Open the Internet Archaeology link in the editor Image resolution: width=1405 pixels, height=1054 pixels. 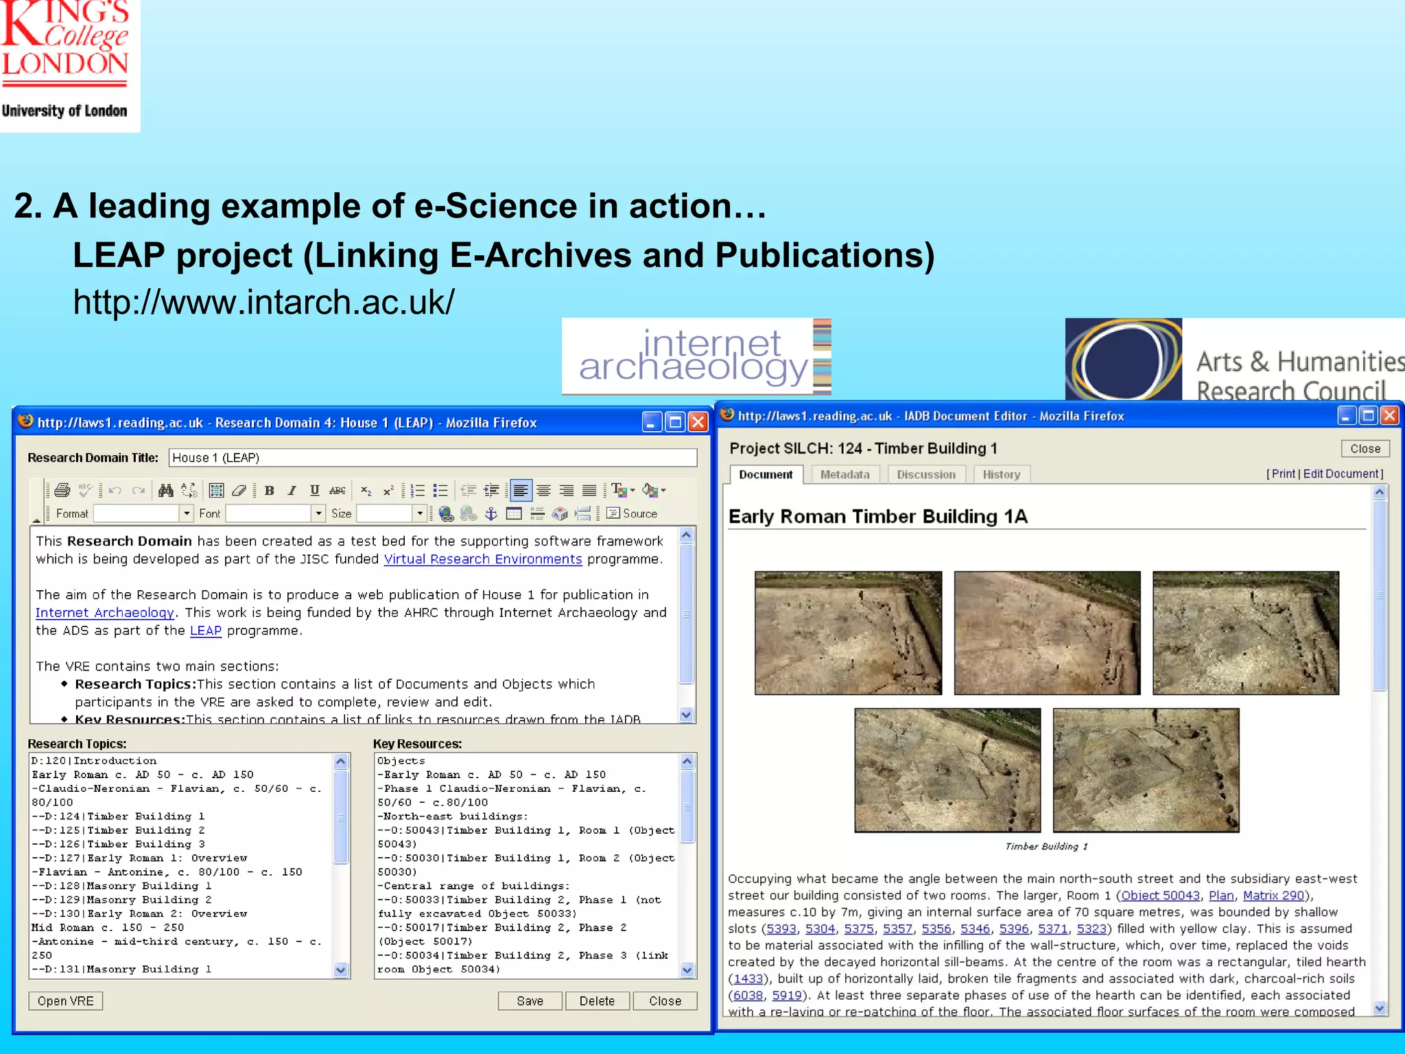[x=104, y=613]
